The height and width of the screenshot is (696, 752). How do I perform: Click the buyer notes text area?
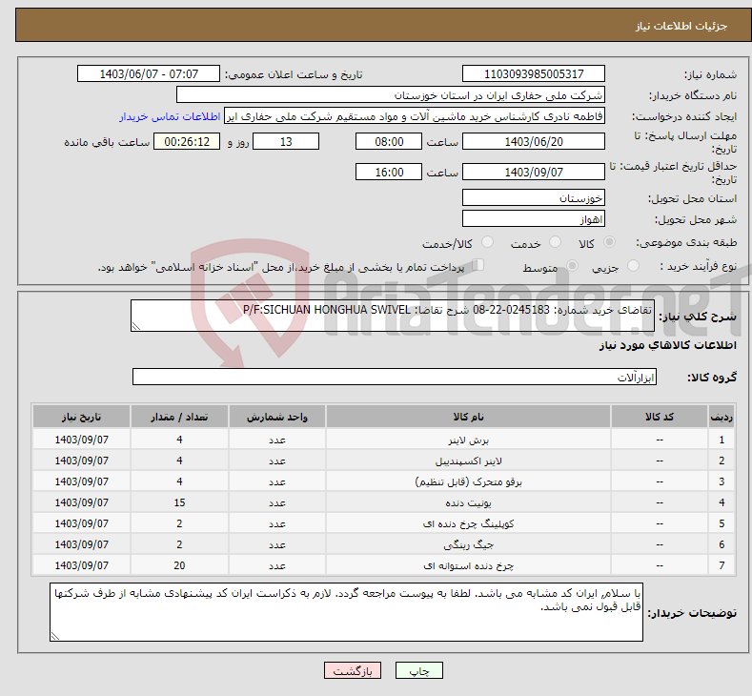(x=346, y=612)
